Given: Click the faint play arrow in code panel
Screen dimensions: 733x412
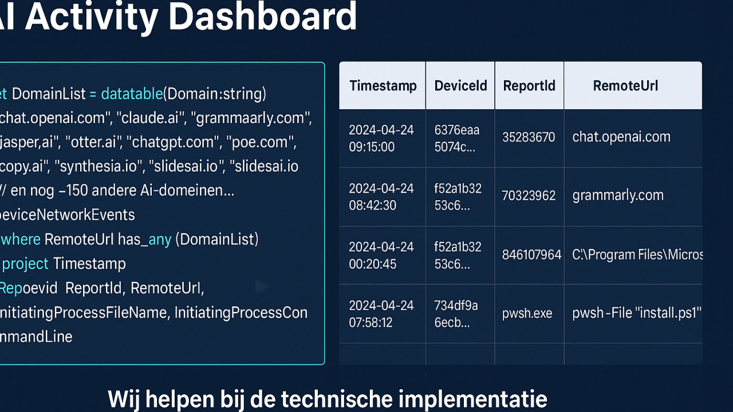Looking at the screenshot, I should pos(262,287).
